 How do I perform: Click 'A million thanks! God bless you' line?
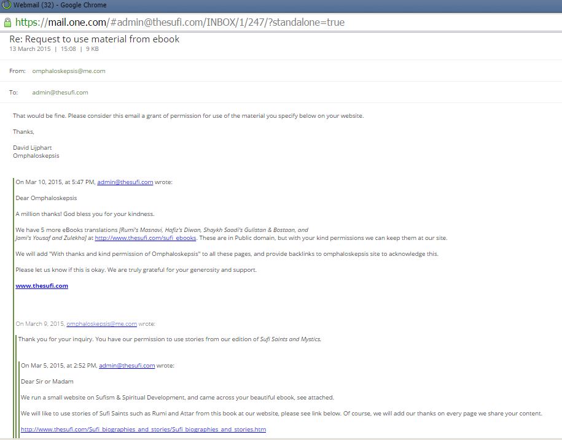tap(85, 214)
